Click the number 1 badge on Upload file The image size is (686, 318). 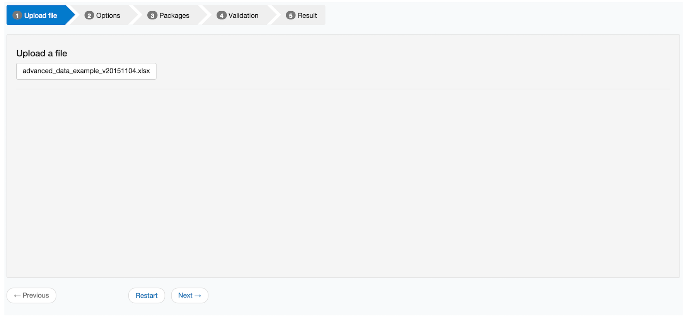click(17, 15)
